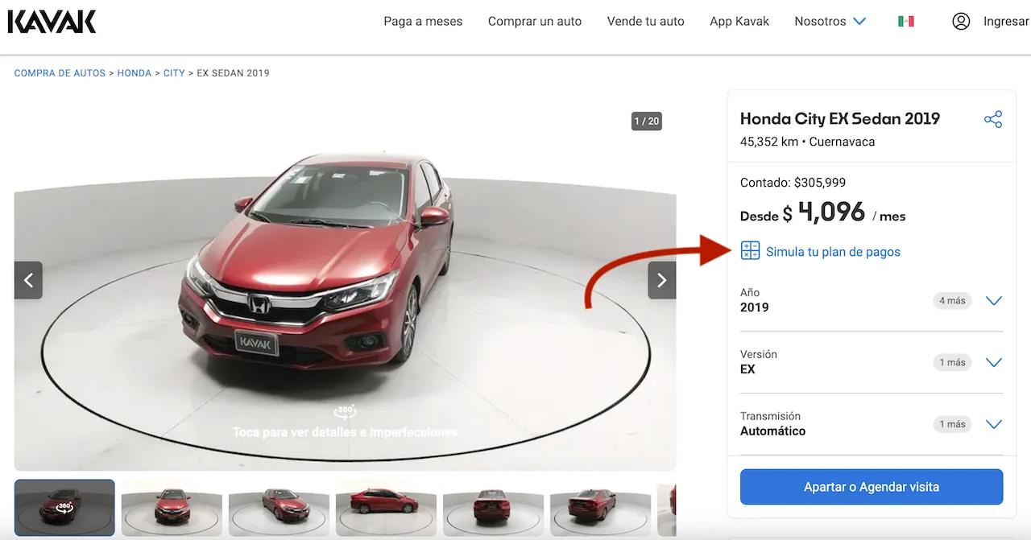
Task: Click the Kavak logo
Action: (52, 22)
